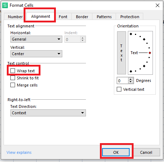Click the WPS Spreadsheets icon in title bar
164x162 pixels.
(5, 5)
